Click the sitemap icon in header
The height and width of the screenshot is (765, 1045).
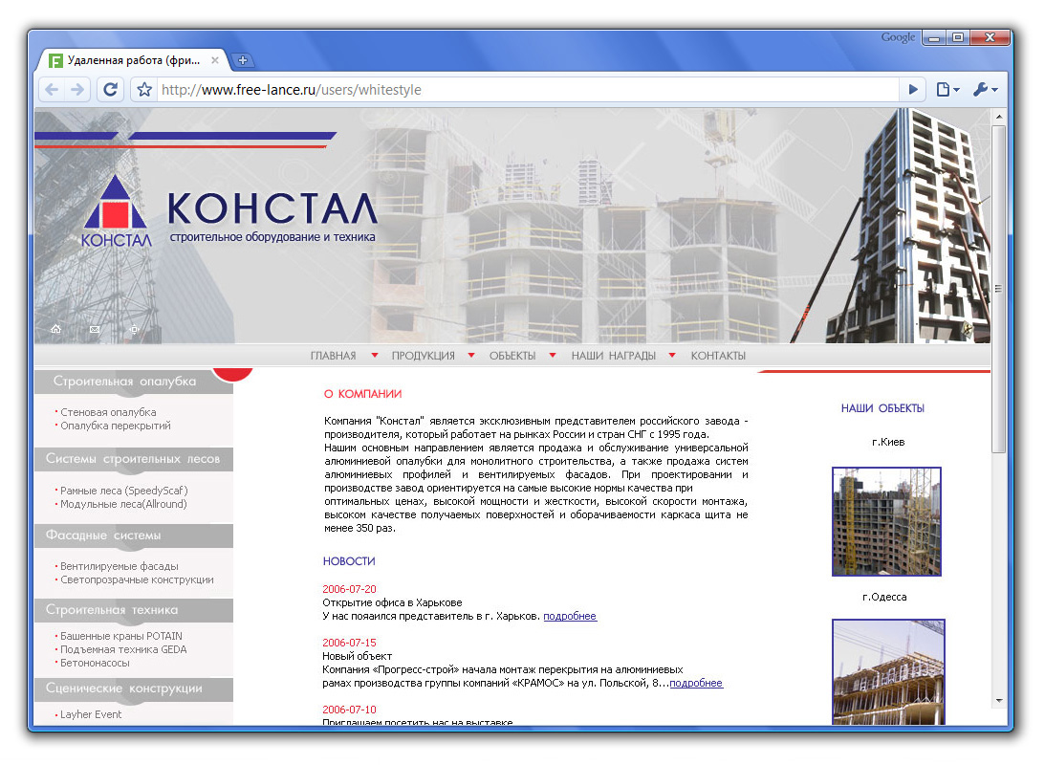134,329
